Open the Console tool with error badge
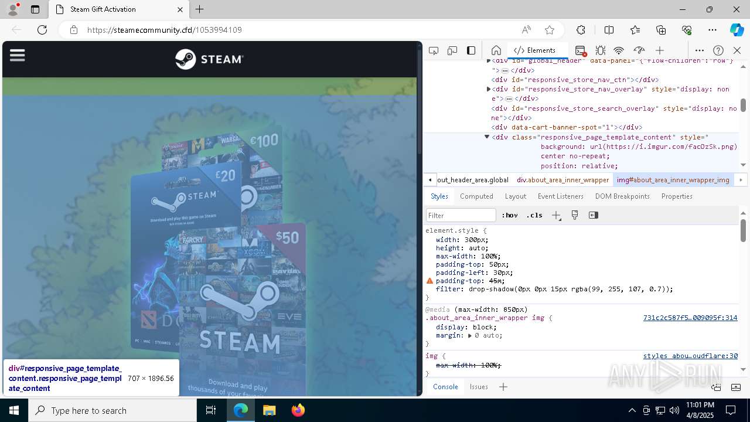The height and width of the screenshot is (422, 750). [x=580, y=50]
